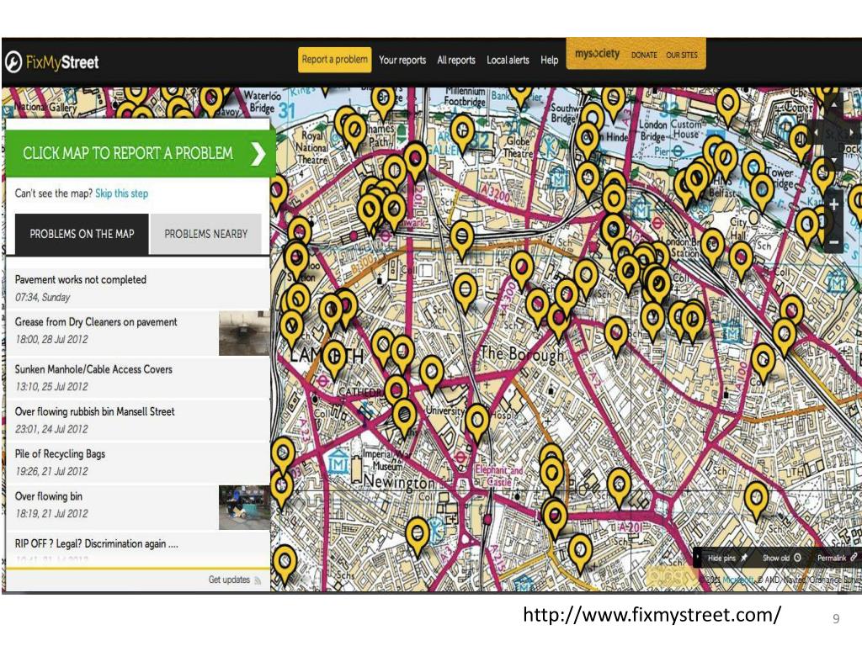Open the All reports page
862x646 pixels.
coord(455,60)
